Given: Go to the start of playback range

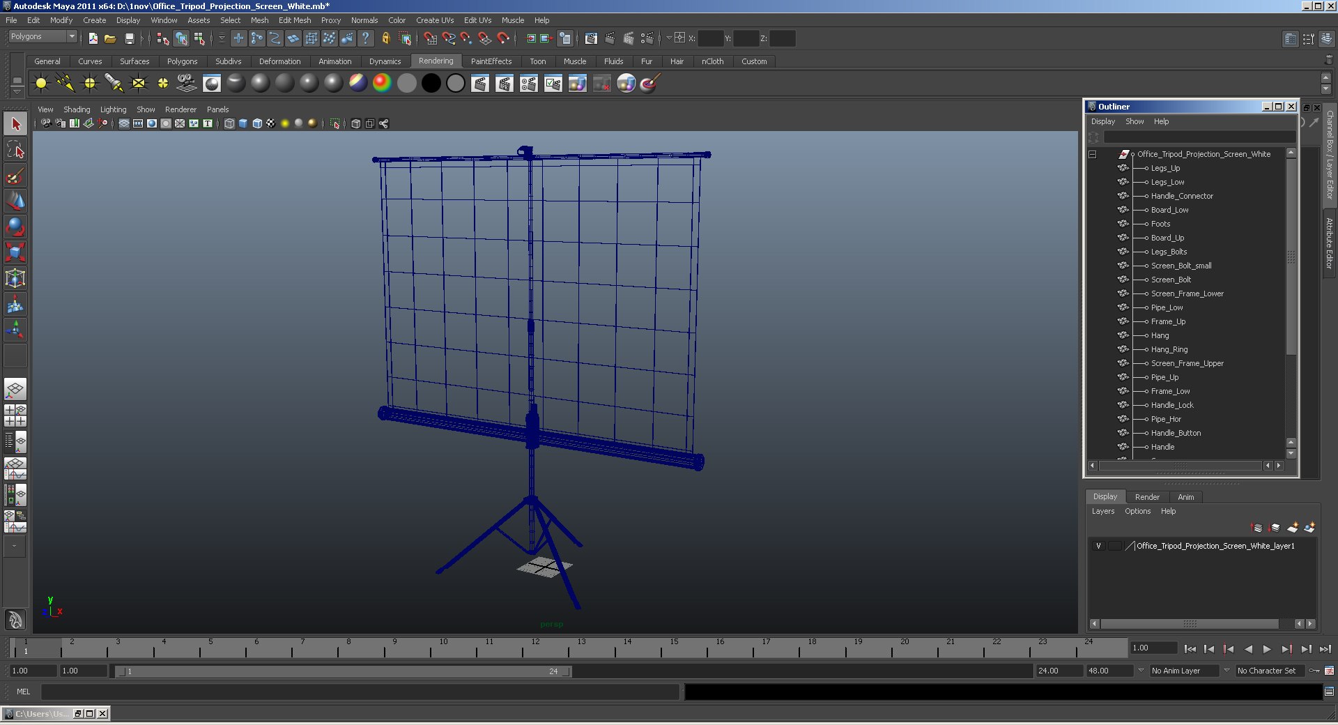Looking at the screenshot, I should pos(1190,649).
